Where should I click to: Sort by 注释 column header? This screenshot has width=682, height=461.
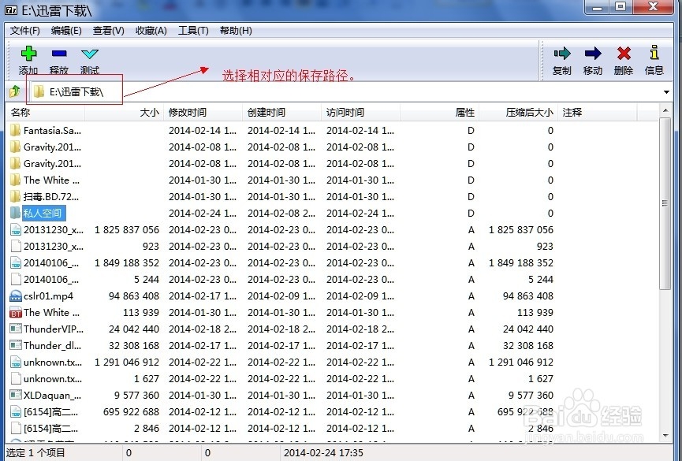click(598, 113)
